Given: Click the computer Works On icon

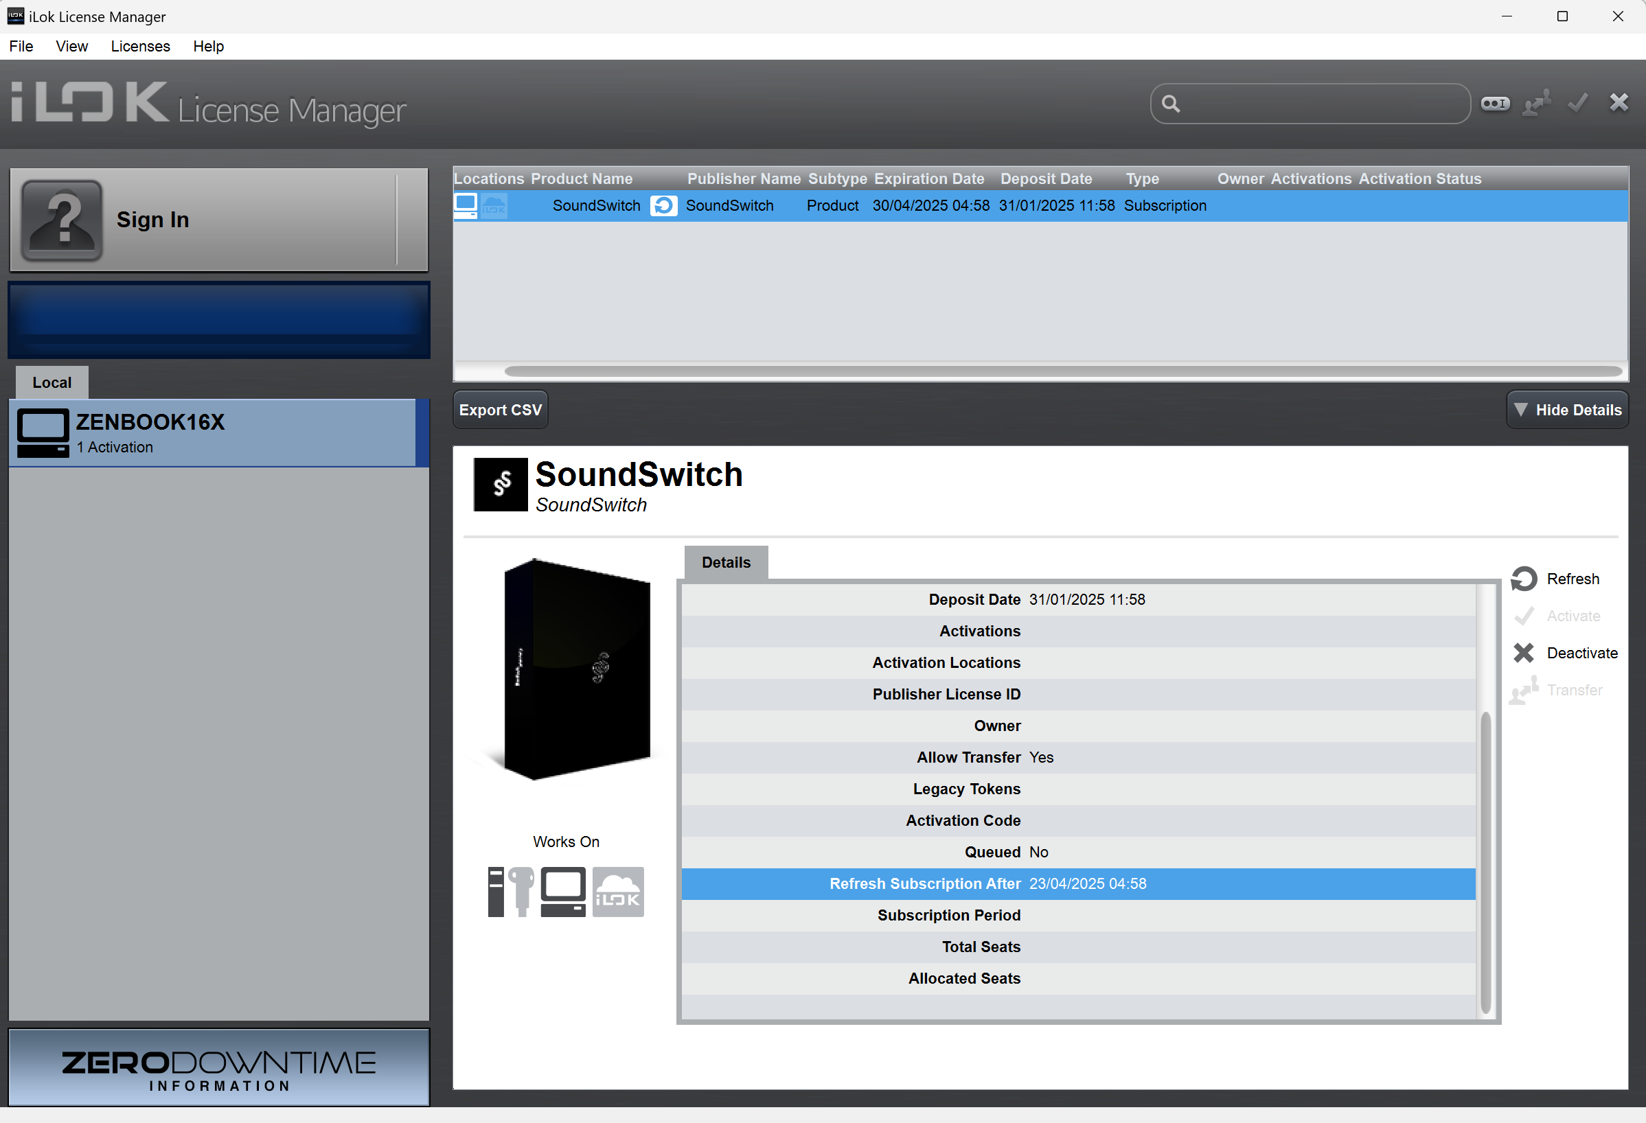Looking at the screenshot, I should tap(563, 892).
